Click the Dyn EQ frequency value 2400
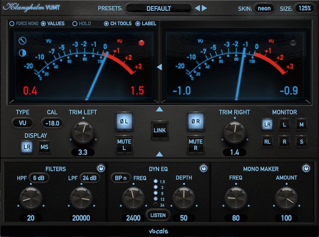Viewport: 319px width, 237px height. pos(133,218)
